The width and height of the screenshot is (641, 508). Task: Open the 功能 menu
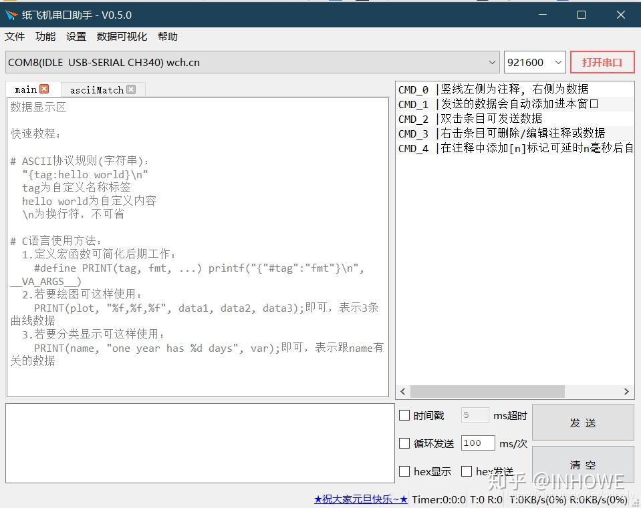pyautogui.click(x=45, y=37)
